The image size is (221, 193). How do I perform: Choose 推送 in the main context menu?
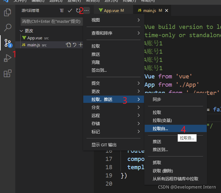[x=114, y=54]
